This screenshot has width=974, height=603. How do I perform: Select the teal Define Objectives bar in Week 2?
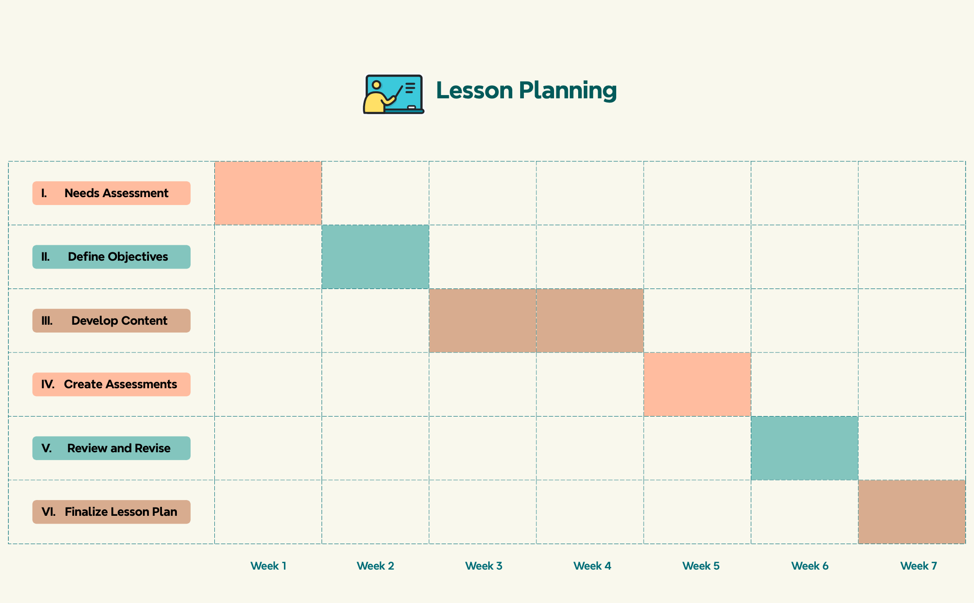click(x=375, y=257)
